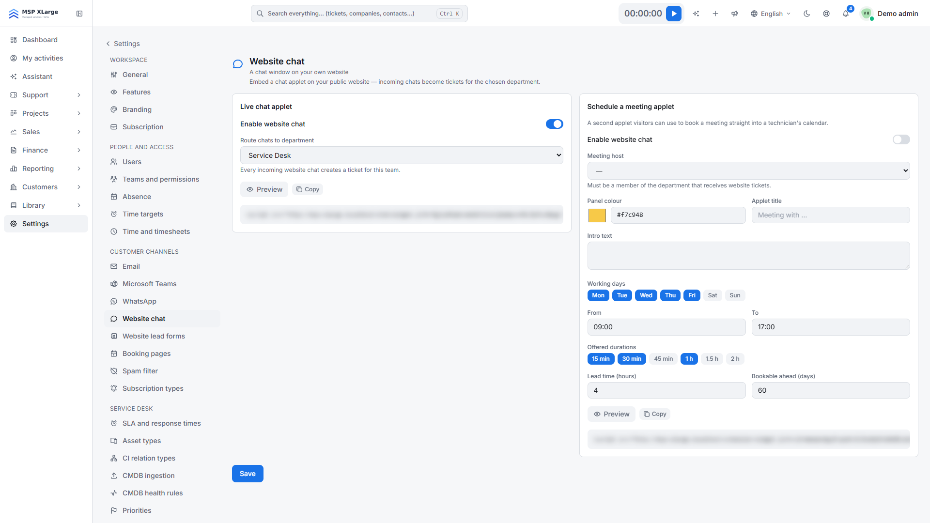This screenshot has height=523, width=930.
Task: Preview the meeting applet
Action: point(611,414)
